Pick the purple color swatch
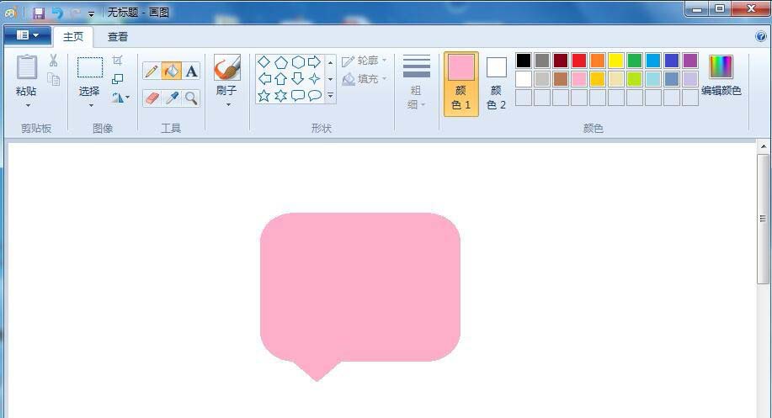772x418 pixels. pyautogui.click(x=690, y=61)
